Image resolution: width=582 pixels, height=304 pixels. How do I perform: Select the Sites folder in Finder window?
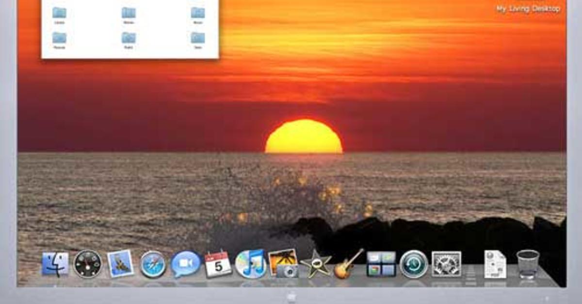197,40
